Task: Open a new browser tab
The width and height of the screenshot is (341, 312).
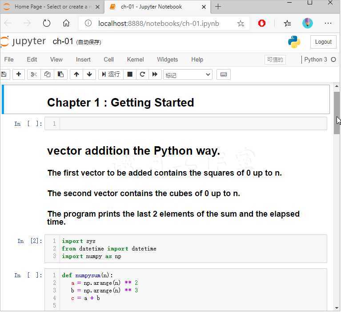Action: coord(218,7)
